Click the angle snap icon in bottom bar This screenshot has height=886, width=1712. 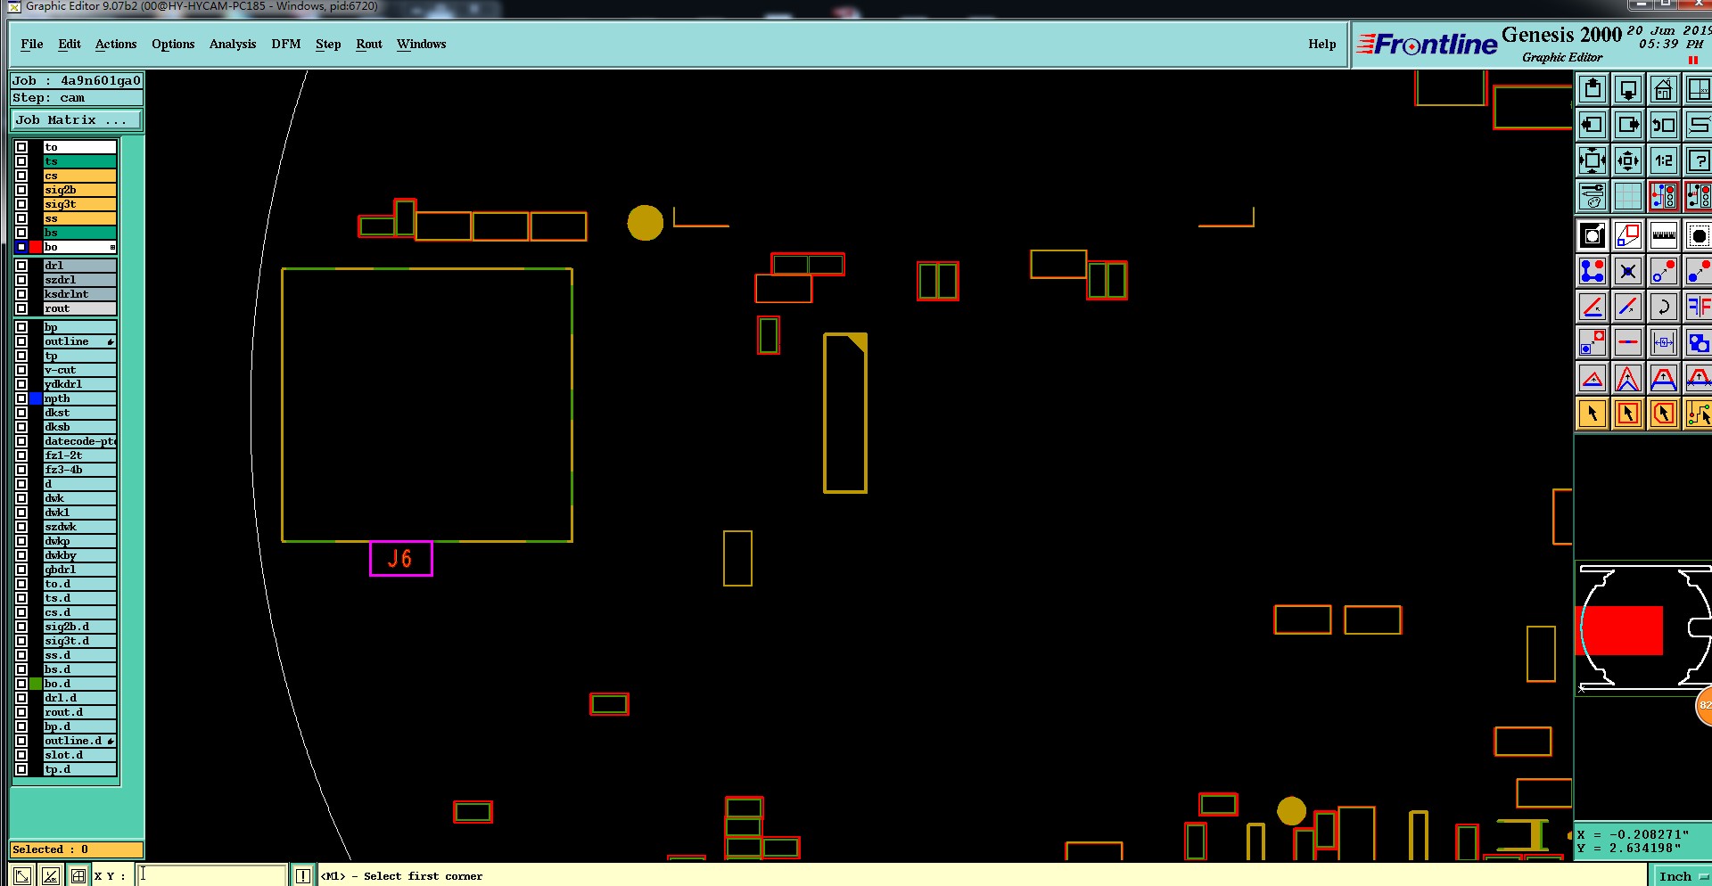pos(51,875)
